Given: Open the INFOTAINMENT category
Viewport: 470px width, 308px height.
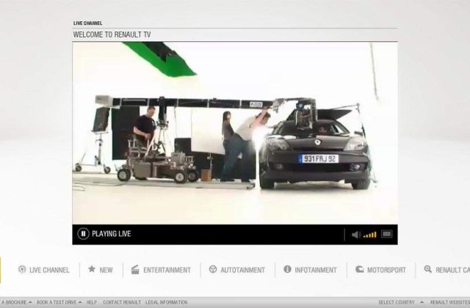Looking at the screenshot, I should (316, 270).
